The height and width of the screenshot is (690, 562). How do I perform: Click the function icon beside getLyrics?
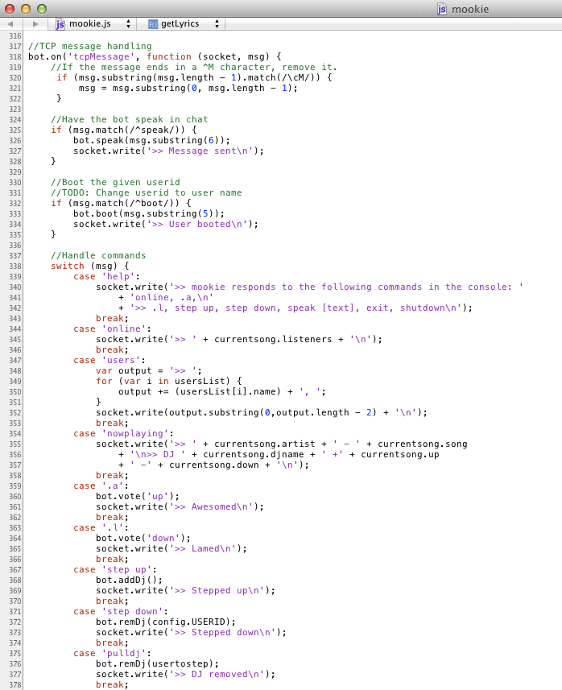pyautogui.click(x=153, y=24)
